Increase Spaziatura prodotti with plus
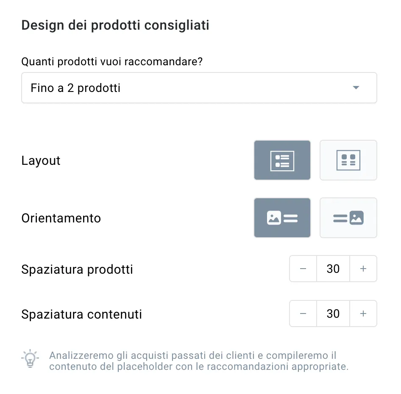The image size is (401, 394). point(363,269)
